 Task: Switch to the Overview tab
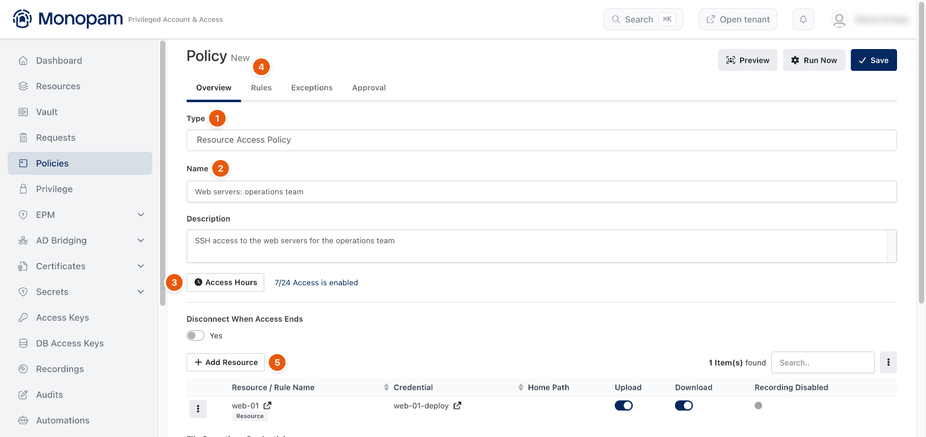click(214, 88)
